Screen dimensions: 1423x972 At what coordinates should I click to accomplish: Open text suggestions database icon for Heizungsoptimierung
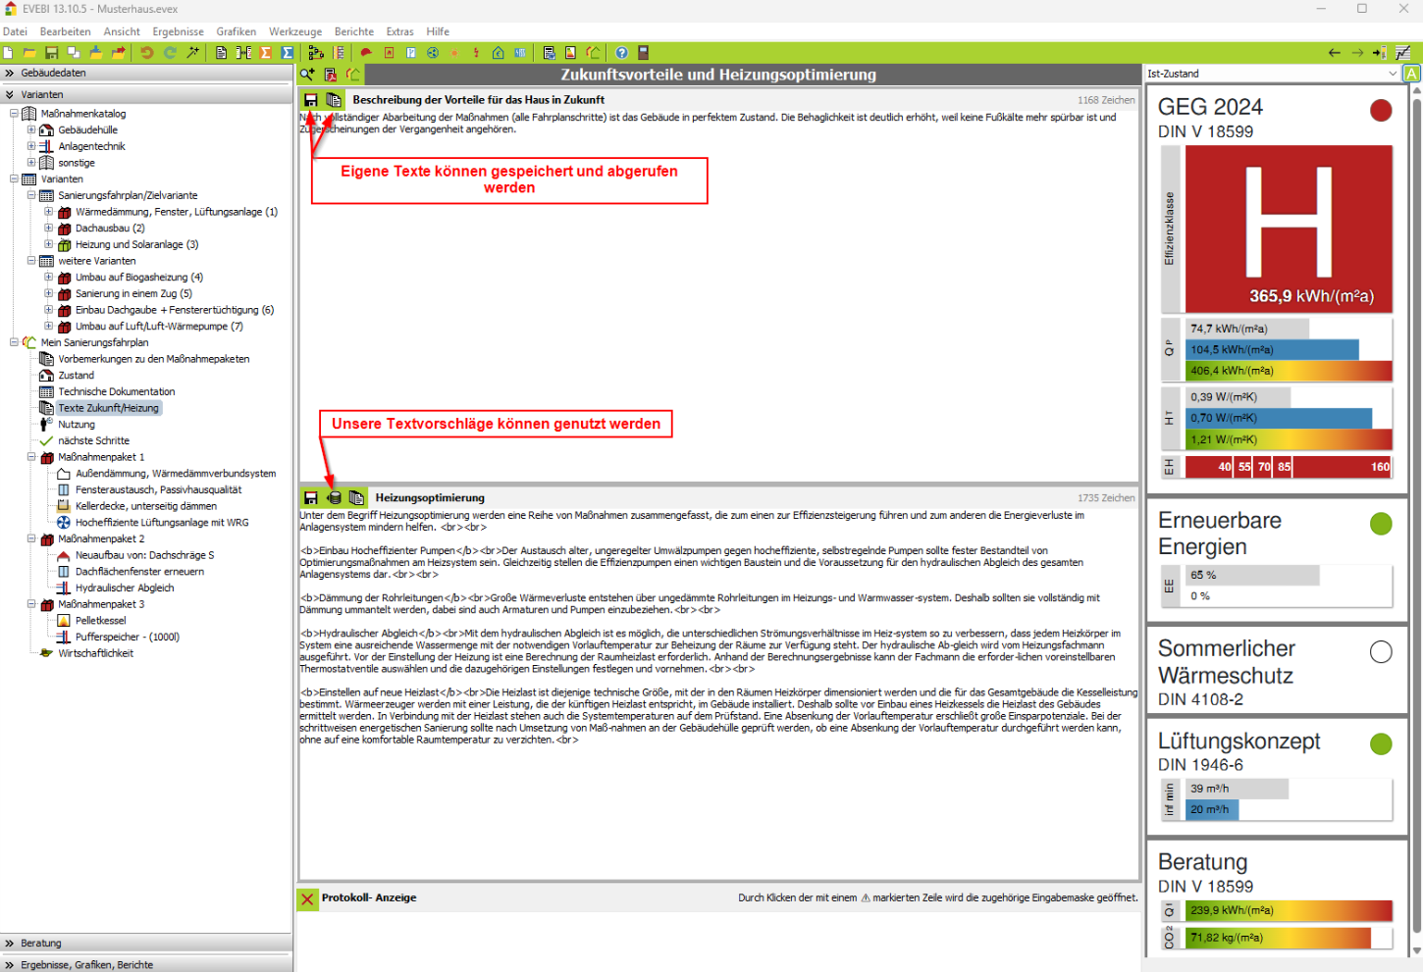point(334,498)
